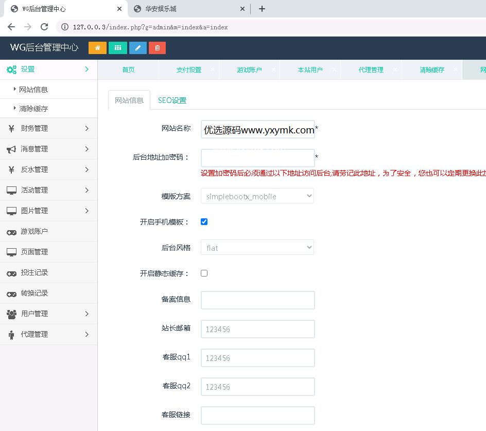
Task: Click the orange home icon button
Action: tap(97, 48)
